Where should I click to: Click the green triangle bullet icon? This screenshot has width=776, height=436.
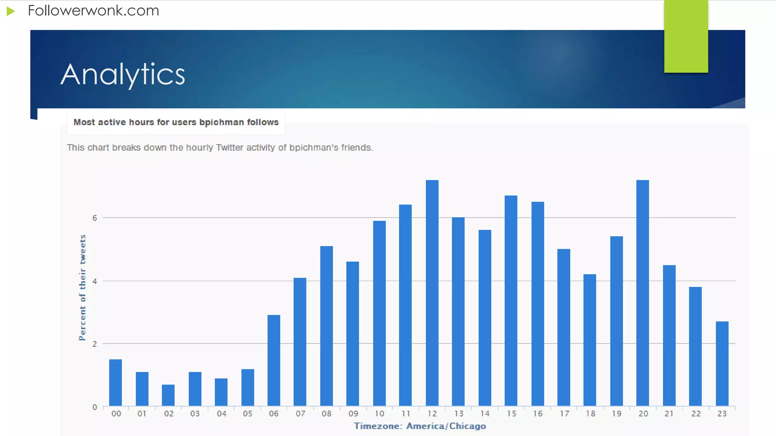tap(11, 11)
